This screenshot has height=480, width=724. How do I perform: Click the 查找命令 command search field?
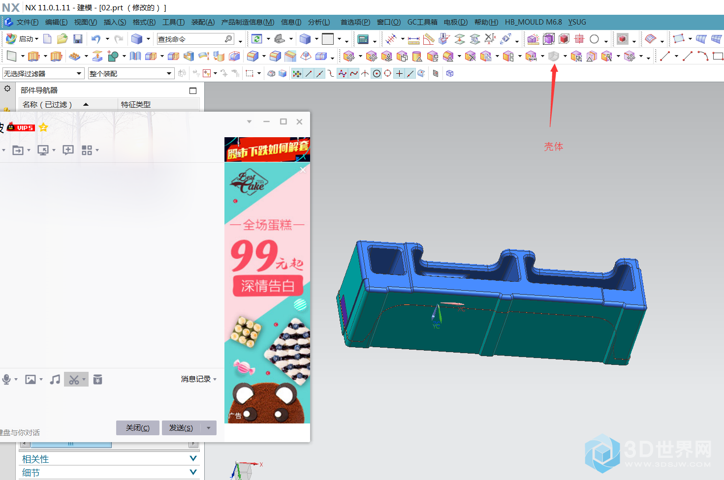tap(196, 39)
